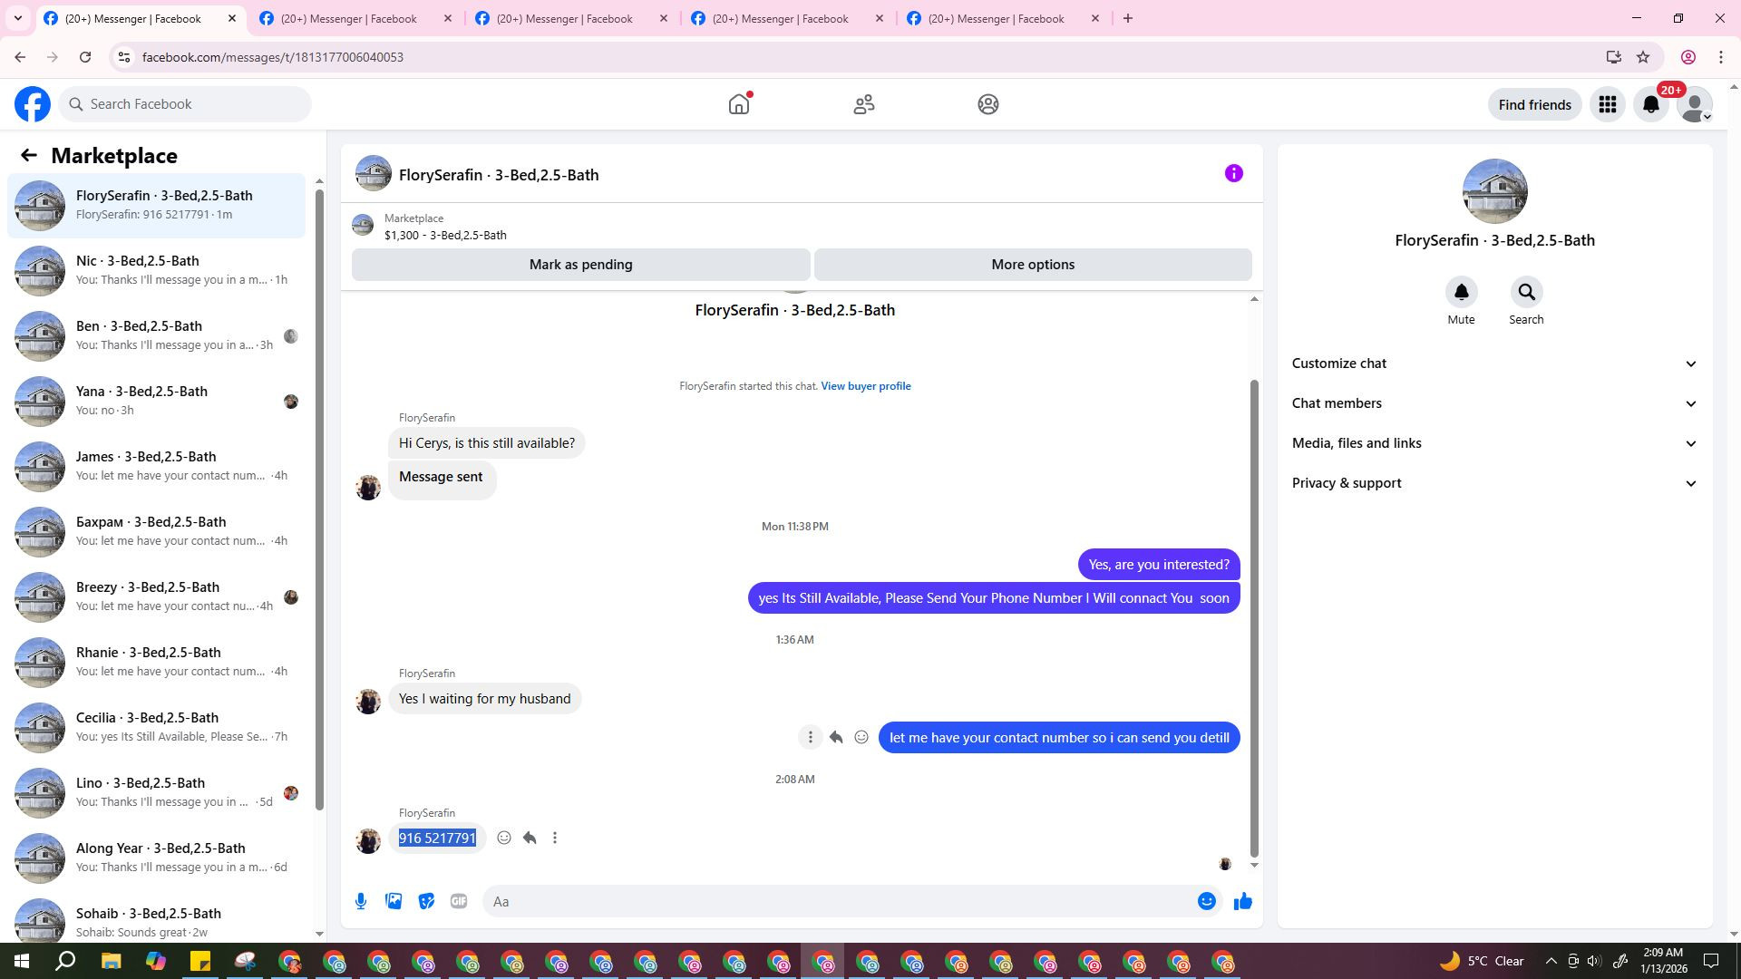Open the GIF picker icon
The height and width of the screenshot is (979, 1741).
click(x=459, y=901)
